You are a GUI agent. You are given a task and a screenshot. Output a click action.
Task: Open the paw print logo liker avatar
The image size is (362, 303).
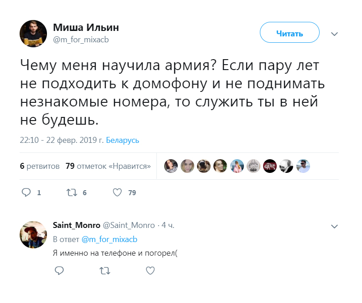pyautogui.click(x=253, y=166)
